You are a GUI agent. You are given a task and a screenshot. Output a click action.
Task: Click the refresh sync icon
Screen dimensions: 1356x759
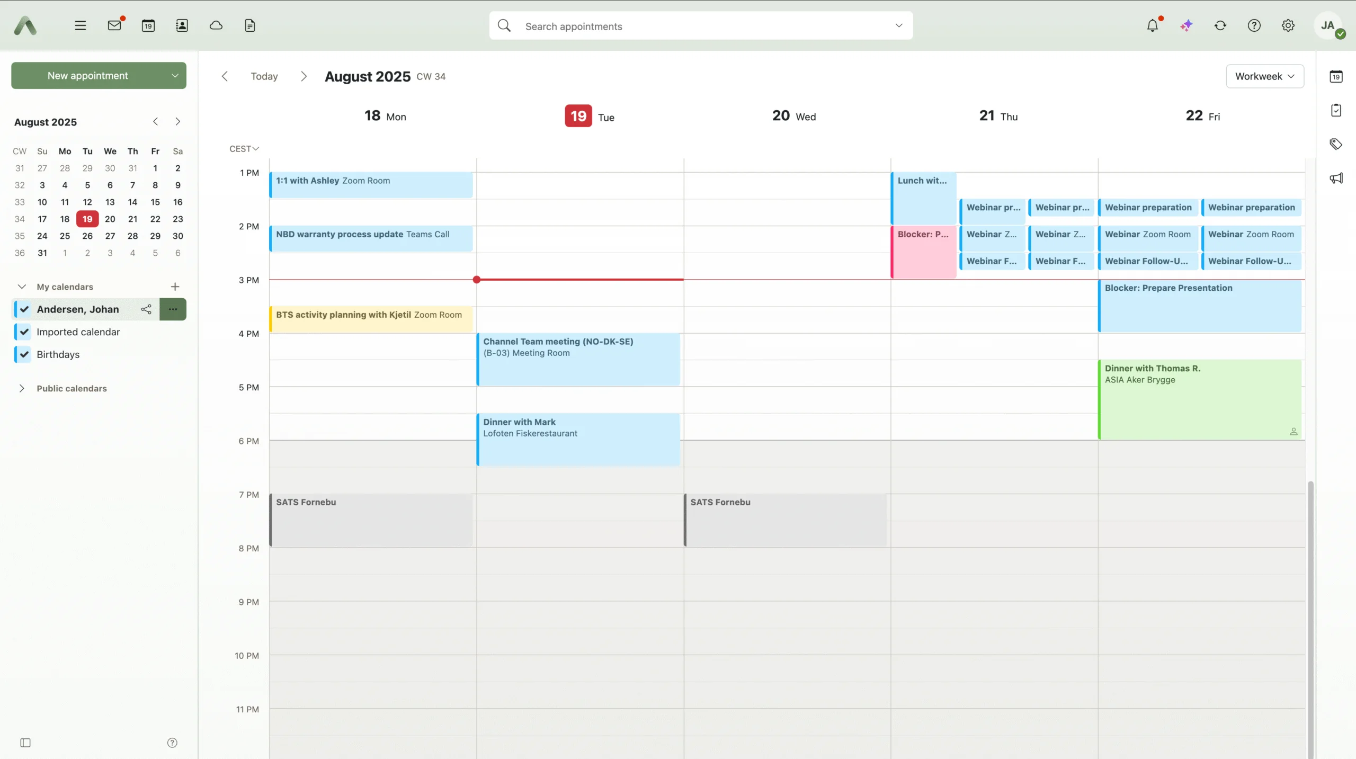click(x=1220, y=25)
